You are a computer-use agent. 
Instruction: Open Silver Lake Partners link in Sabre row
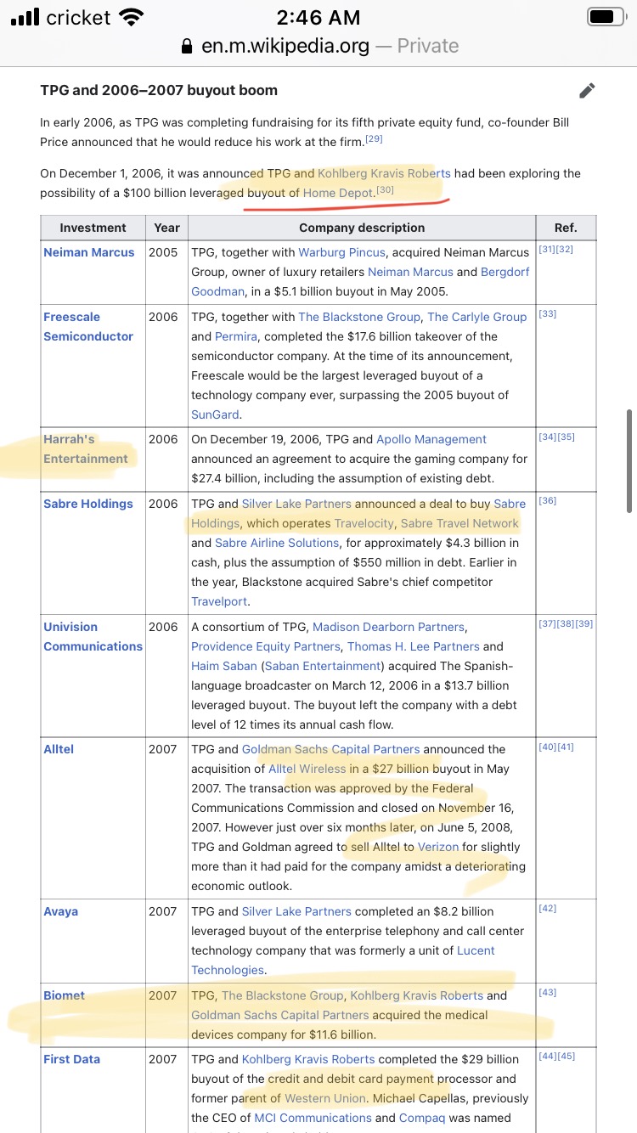tap(296, 504)
